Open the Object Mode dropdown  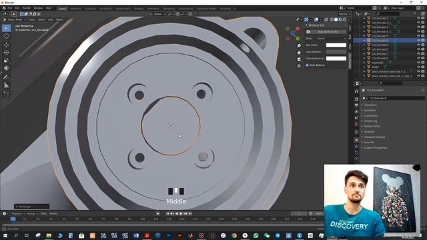click(15, 19)
